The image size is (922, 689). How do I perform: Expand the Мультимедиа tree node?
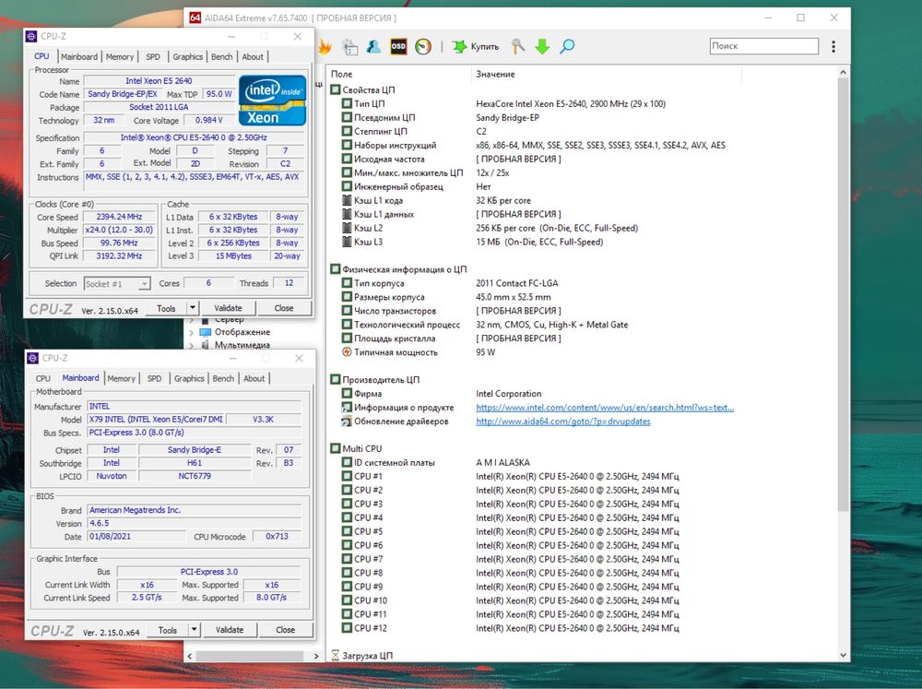click(191, 345)
